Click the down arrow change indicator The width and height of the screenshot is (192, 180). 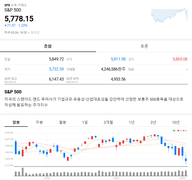(x=6, y=26)
